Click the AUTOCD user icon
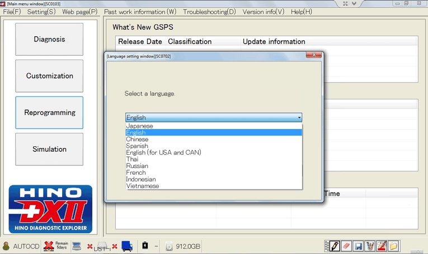The width and height of the screenshot is (428, 254). coord(6,246)
